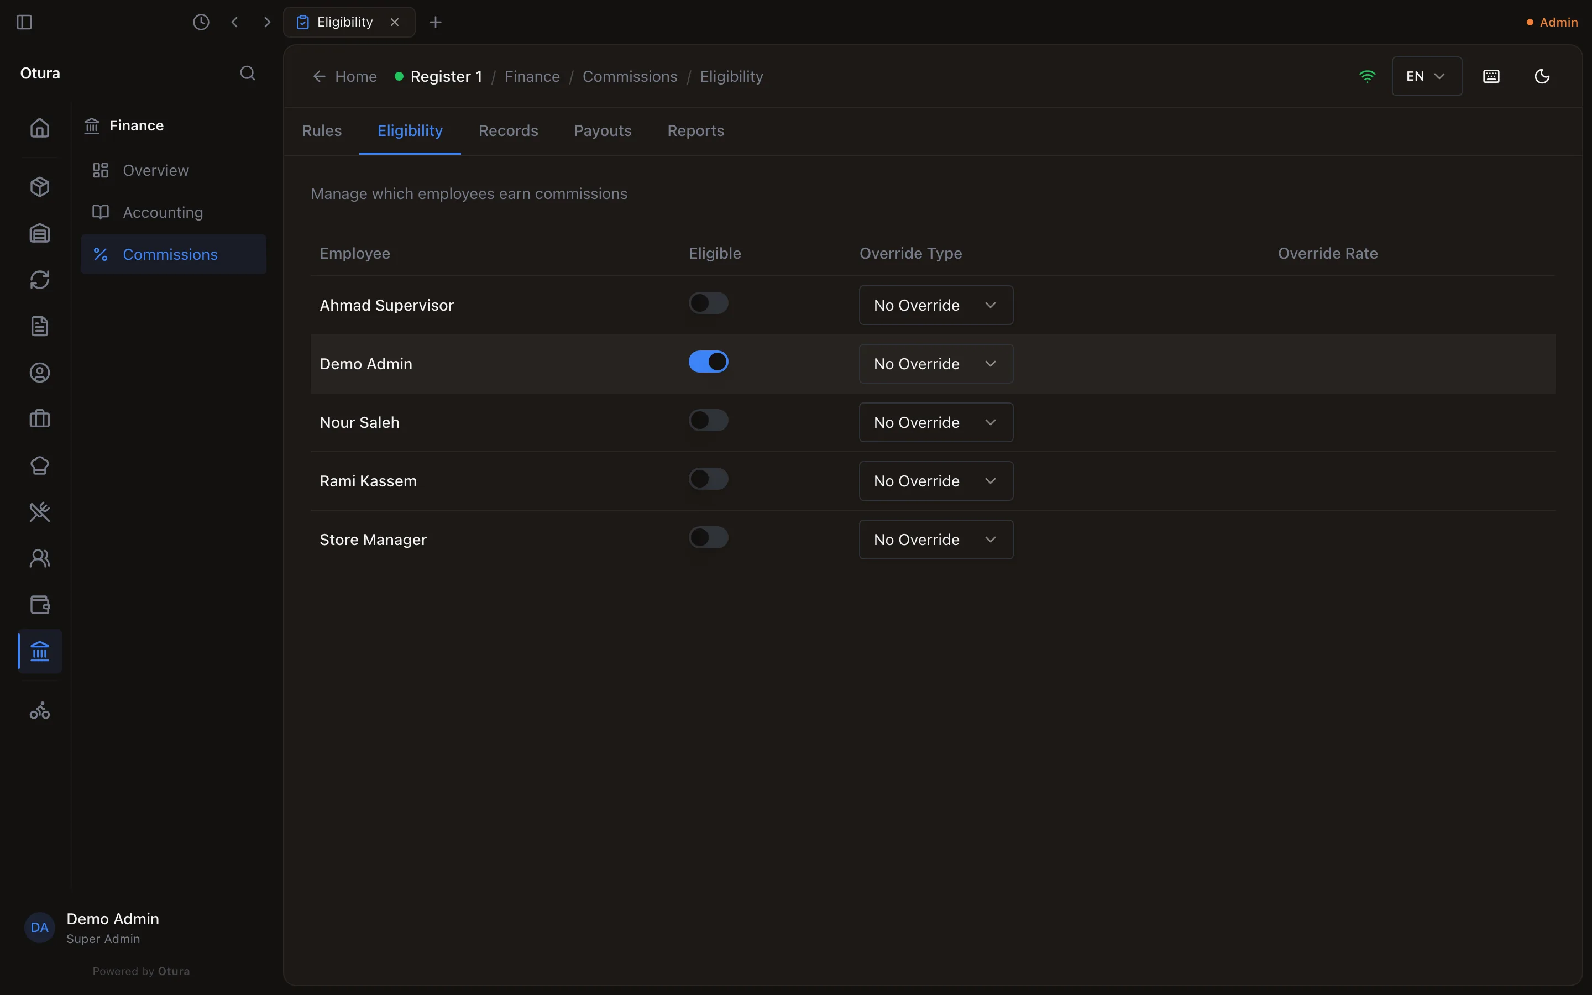Viewport: 1592px width, 995px height.
Task: Go forward with the right chevron
Action: 267,22
